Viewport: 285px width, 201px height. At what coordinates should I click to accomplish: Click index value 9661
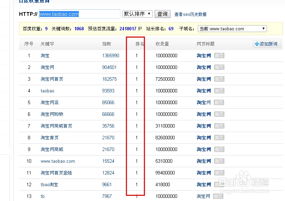[107, 184]
